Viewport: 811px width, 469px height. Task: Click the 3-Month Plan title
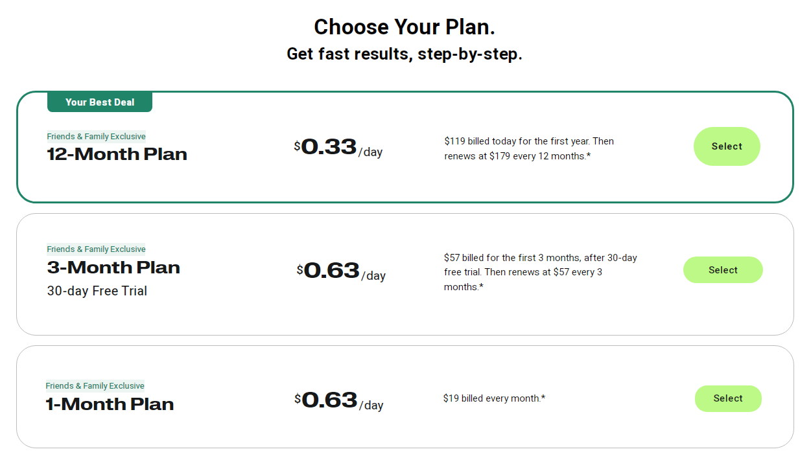tap(113, 268)
